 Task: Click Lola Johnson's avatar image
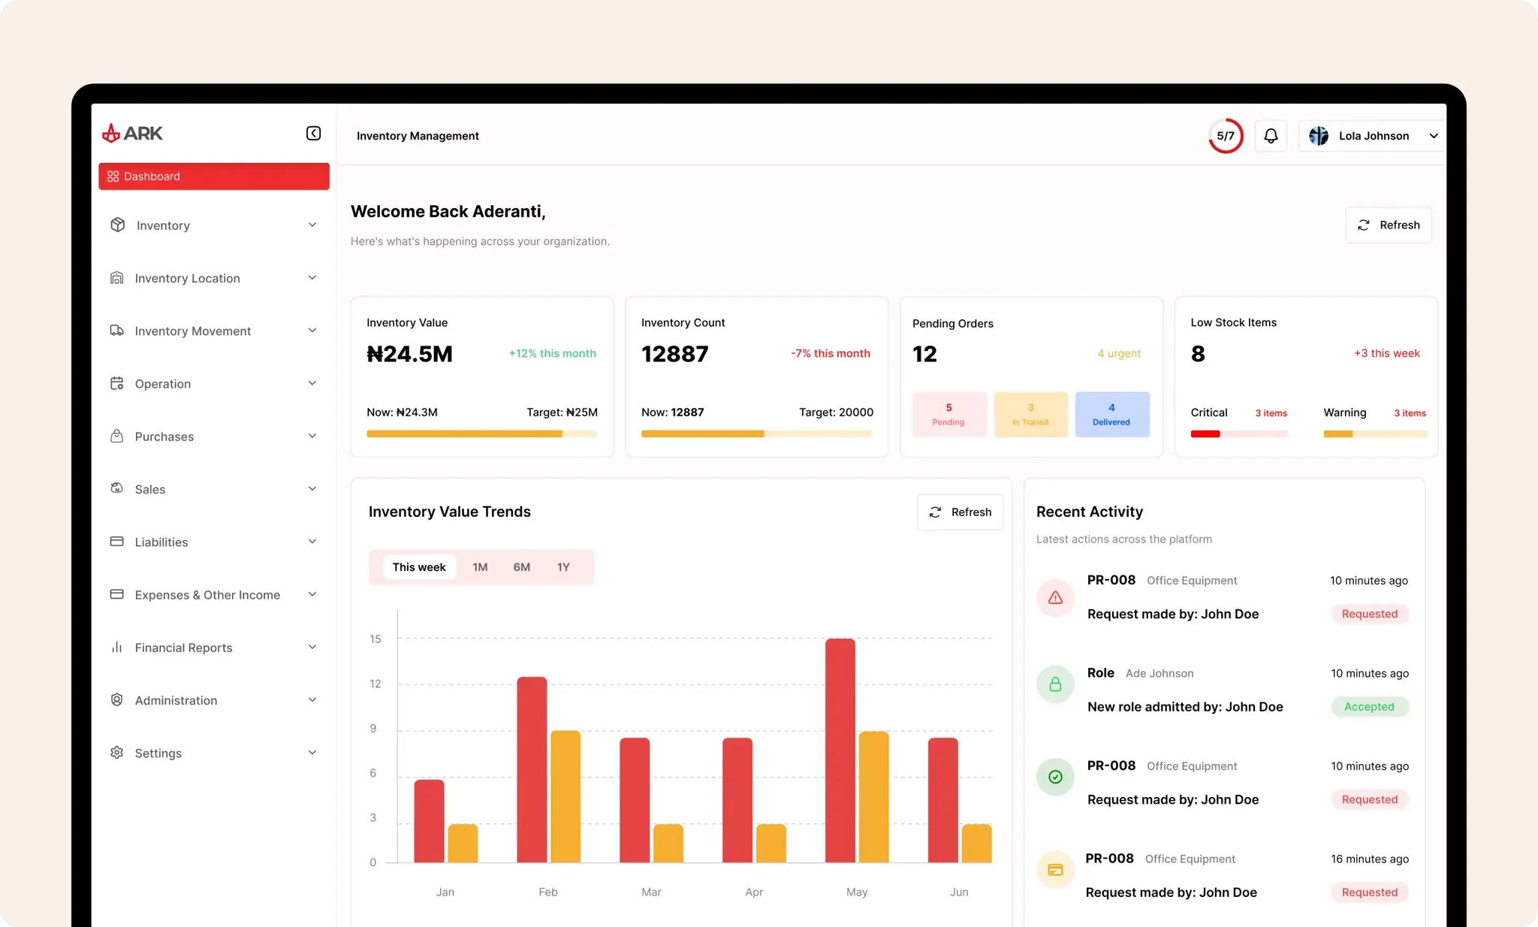(x=1319, y=136)
